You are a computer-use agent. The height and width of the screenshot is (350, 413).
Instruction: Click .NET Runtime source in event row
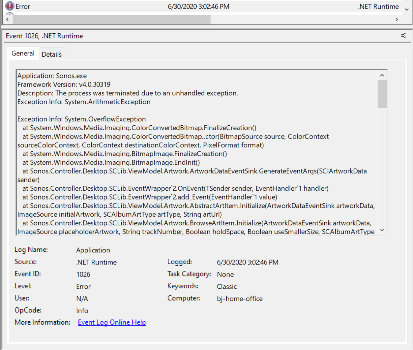click(378, 7)
